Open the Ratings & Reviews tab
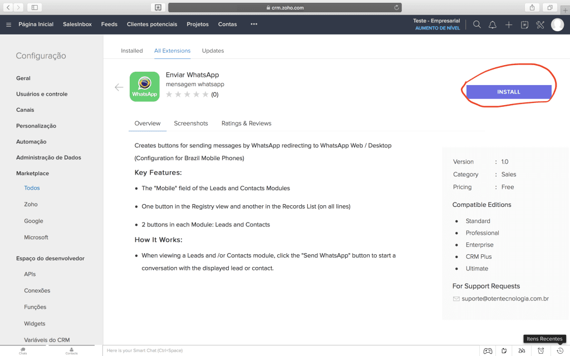Viewport: 570px width, 356px height. pyautogui.click(x=246, y=123)
